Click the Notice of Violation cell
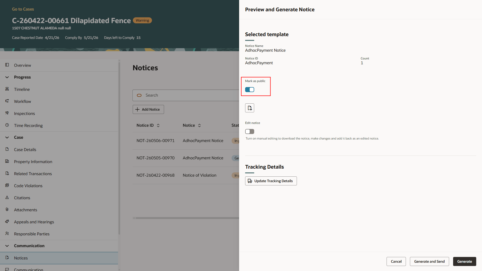 tap(199, 175)
